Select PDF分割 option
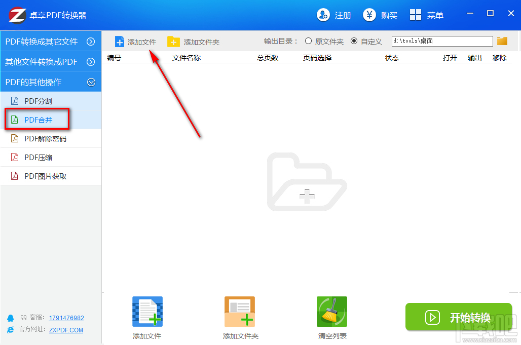This screenshot has width=521, height=345. 51,101
